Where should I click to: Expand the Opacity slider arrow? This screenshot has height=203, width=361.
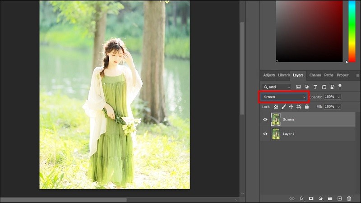tap(338, 97)
